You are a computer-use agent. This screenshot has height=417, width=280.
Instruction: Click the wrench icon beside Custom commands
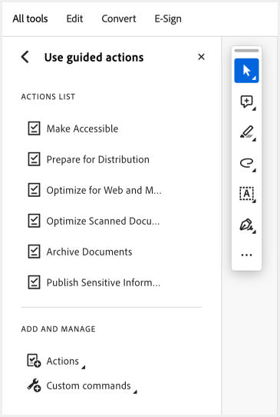[34, 385]
